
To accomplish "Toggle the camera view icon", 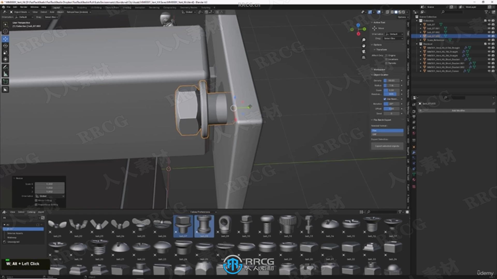I will point(364,52).
